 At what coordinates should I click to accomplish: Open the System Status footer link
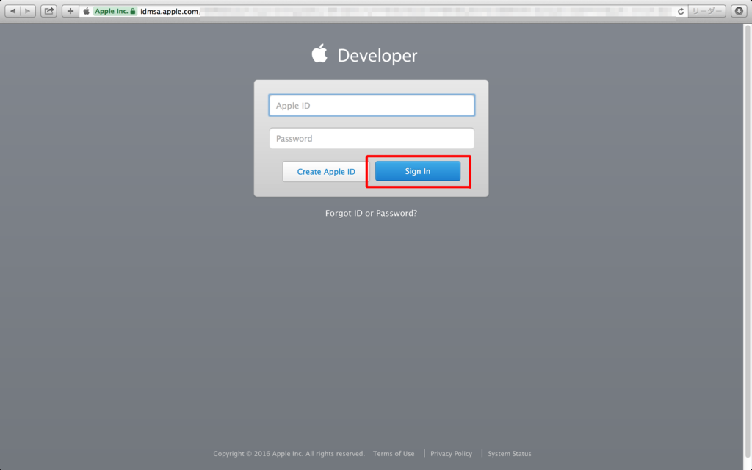[510, 454]
